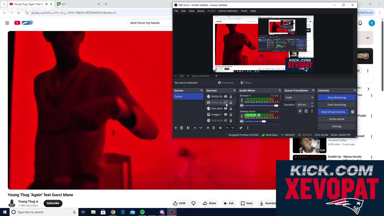Image resolution: width=384 pixels, height=216 pixels.
Task: Pop out the Sources dock icon
Action: click(x=235, y=90)
